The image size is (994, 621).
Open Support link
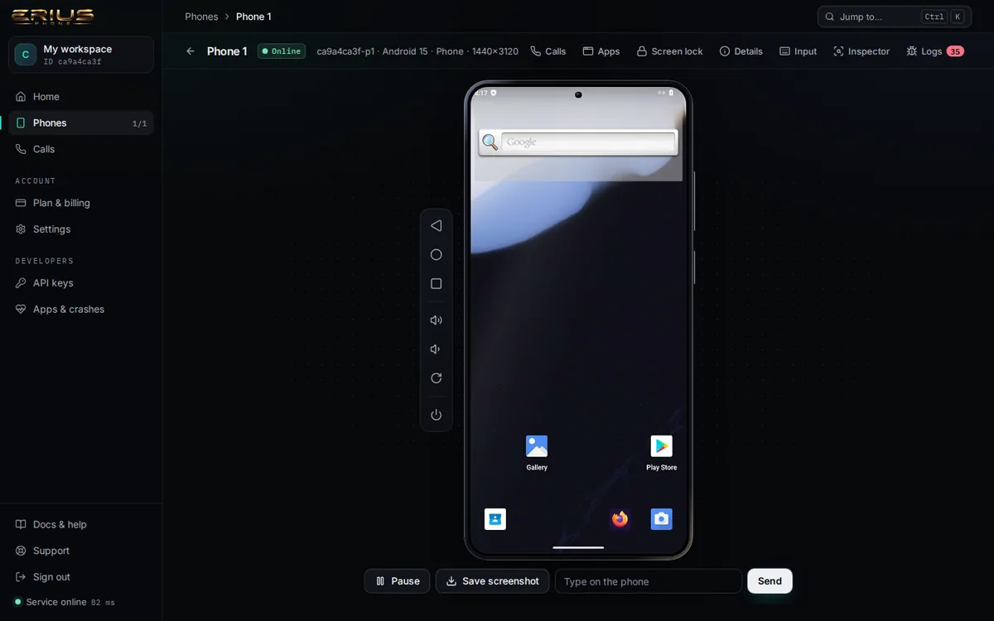pos(81,551)
